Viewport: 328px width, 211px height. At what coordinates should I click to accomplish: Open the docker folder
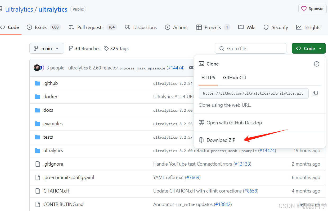pos(50,97)
